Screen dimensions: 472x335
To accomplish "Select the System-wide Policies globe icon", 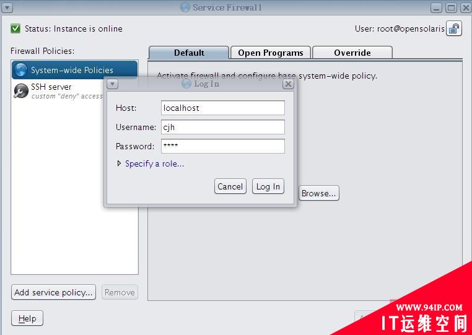I will [21, 70].
